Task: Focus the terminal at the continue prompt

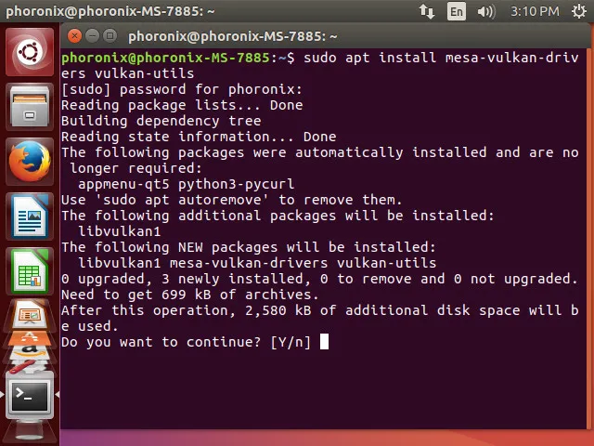Action: tap(324, 342)
